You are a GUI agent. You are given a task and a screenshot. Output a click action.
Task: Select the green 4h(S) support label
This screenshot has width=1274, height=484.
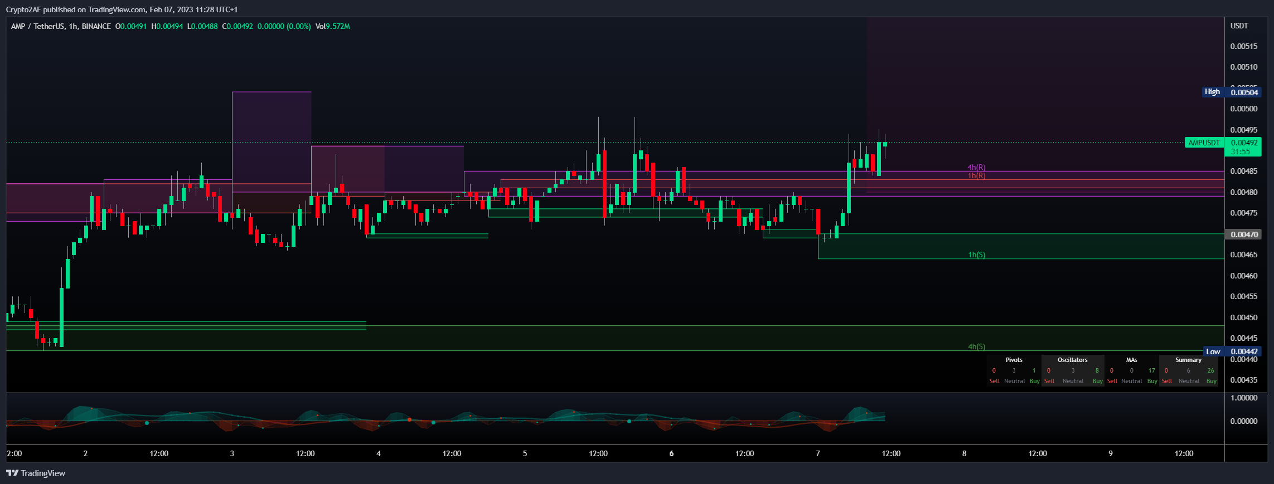[976, 346]
